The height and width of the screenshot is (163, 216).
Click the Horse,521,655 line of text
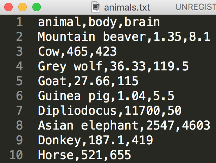pyautogui.click(x=84, y=155)
